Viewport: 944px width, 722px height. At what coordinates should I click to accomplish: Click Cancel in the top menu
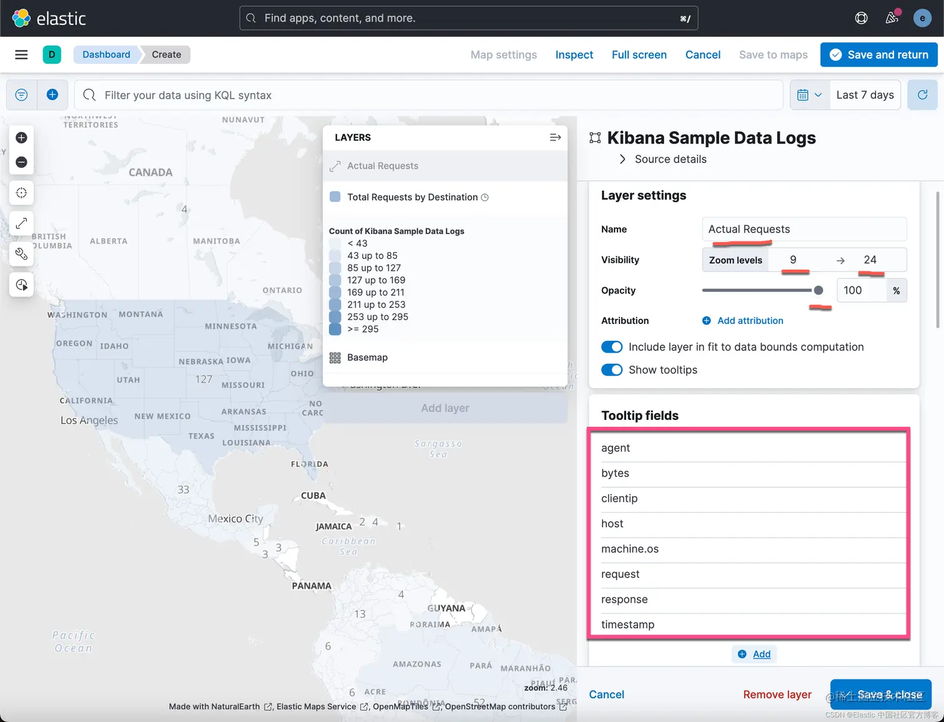tap(703, 55)
